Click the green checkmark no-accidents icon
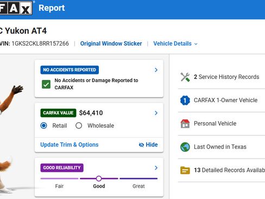 [x=46, y=84]
